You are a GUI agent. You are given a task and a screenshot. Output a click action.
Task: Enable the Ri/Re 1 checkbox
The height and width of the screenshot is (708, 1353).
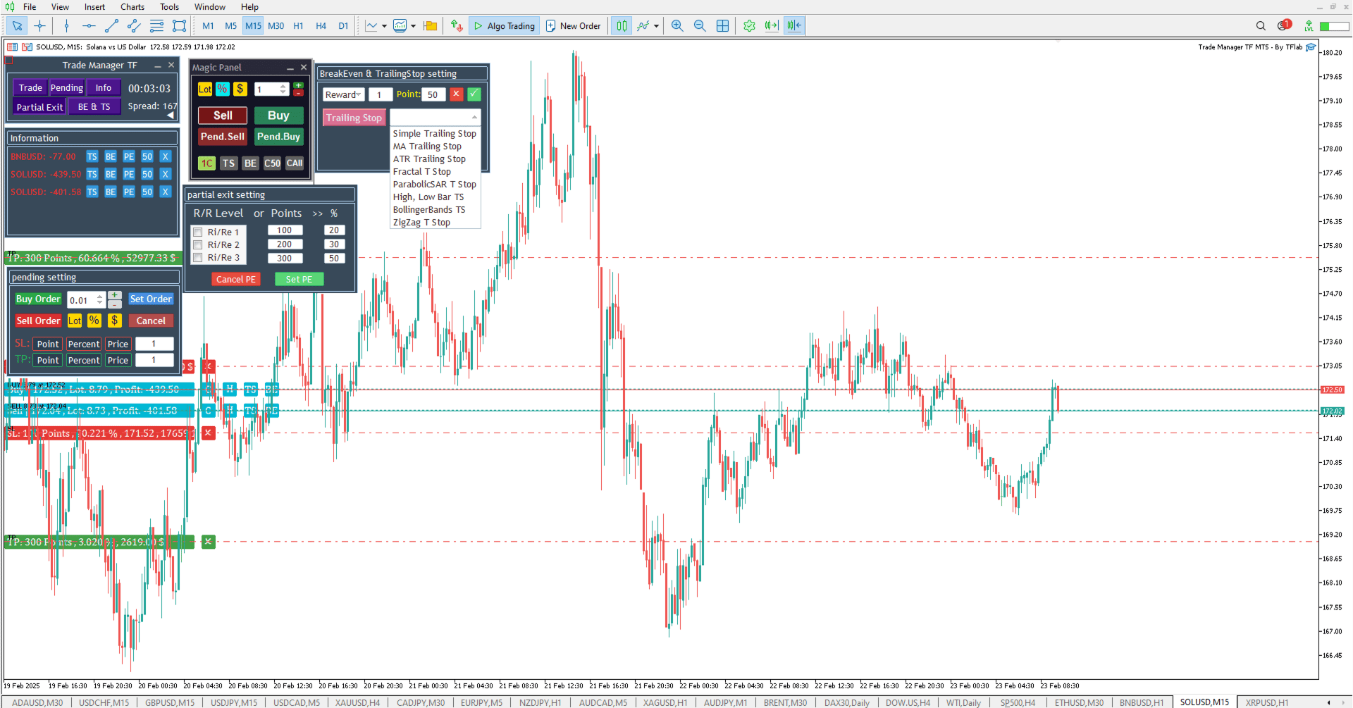point(198,232)
